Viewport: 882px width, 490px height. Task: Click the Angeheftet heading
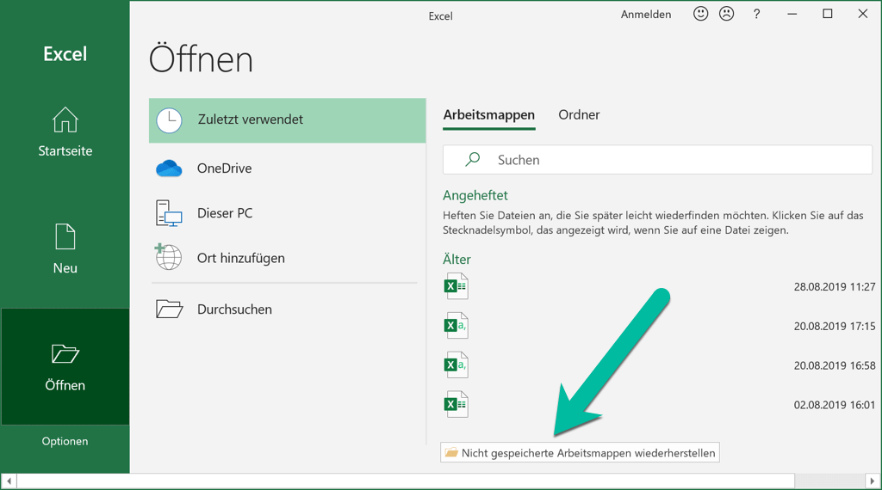click(475, 195)
